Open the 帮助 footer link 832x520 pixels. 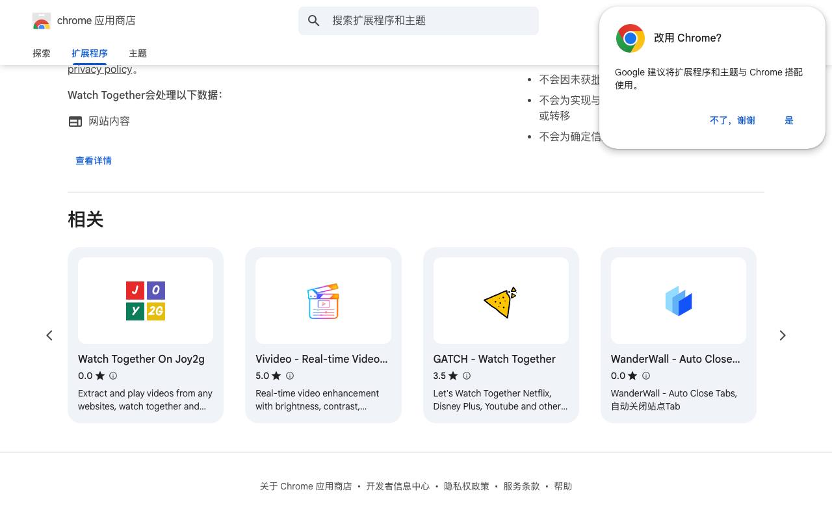click(563, 486)
